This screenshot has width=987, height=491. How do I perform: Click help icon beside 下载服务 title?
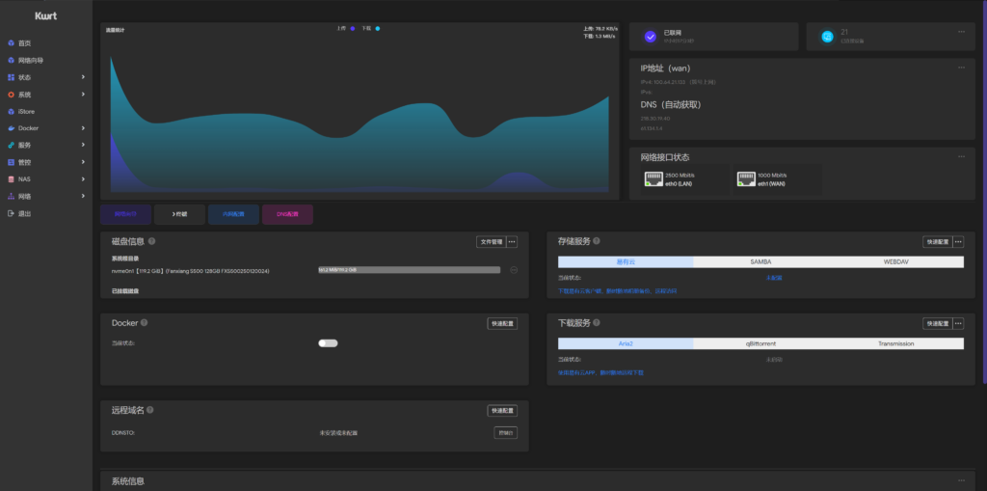pyautogui.click(x=596, y=323)
